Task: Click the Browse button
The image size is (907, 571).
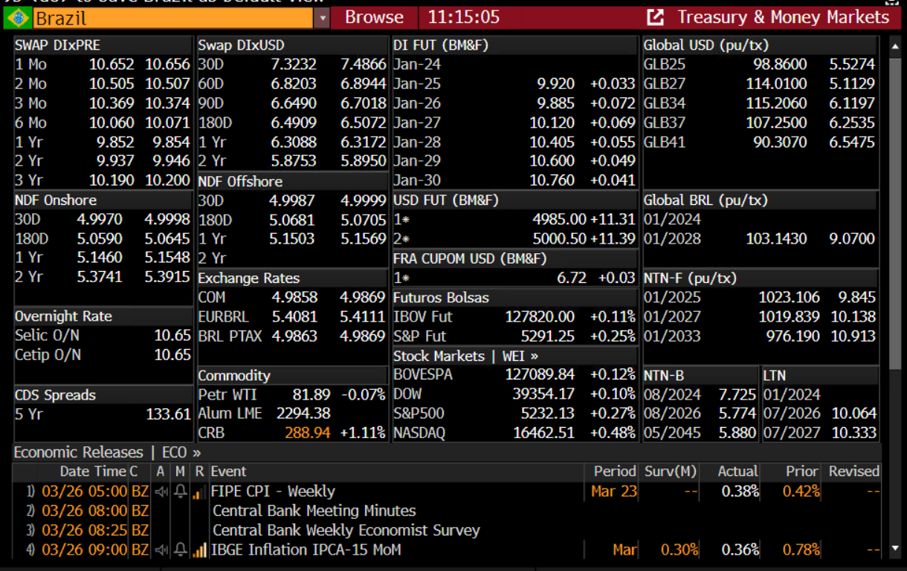Action: point(374,18)
